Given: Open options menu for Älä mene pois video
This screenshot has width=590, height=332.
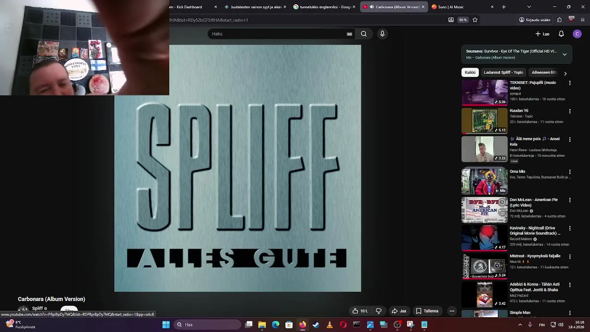Looking at the screenshot, I should click(570, 139).
